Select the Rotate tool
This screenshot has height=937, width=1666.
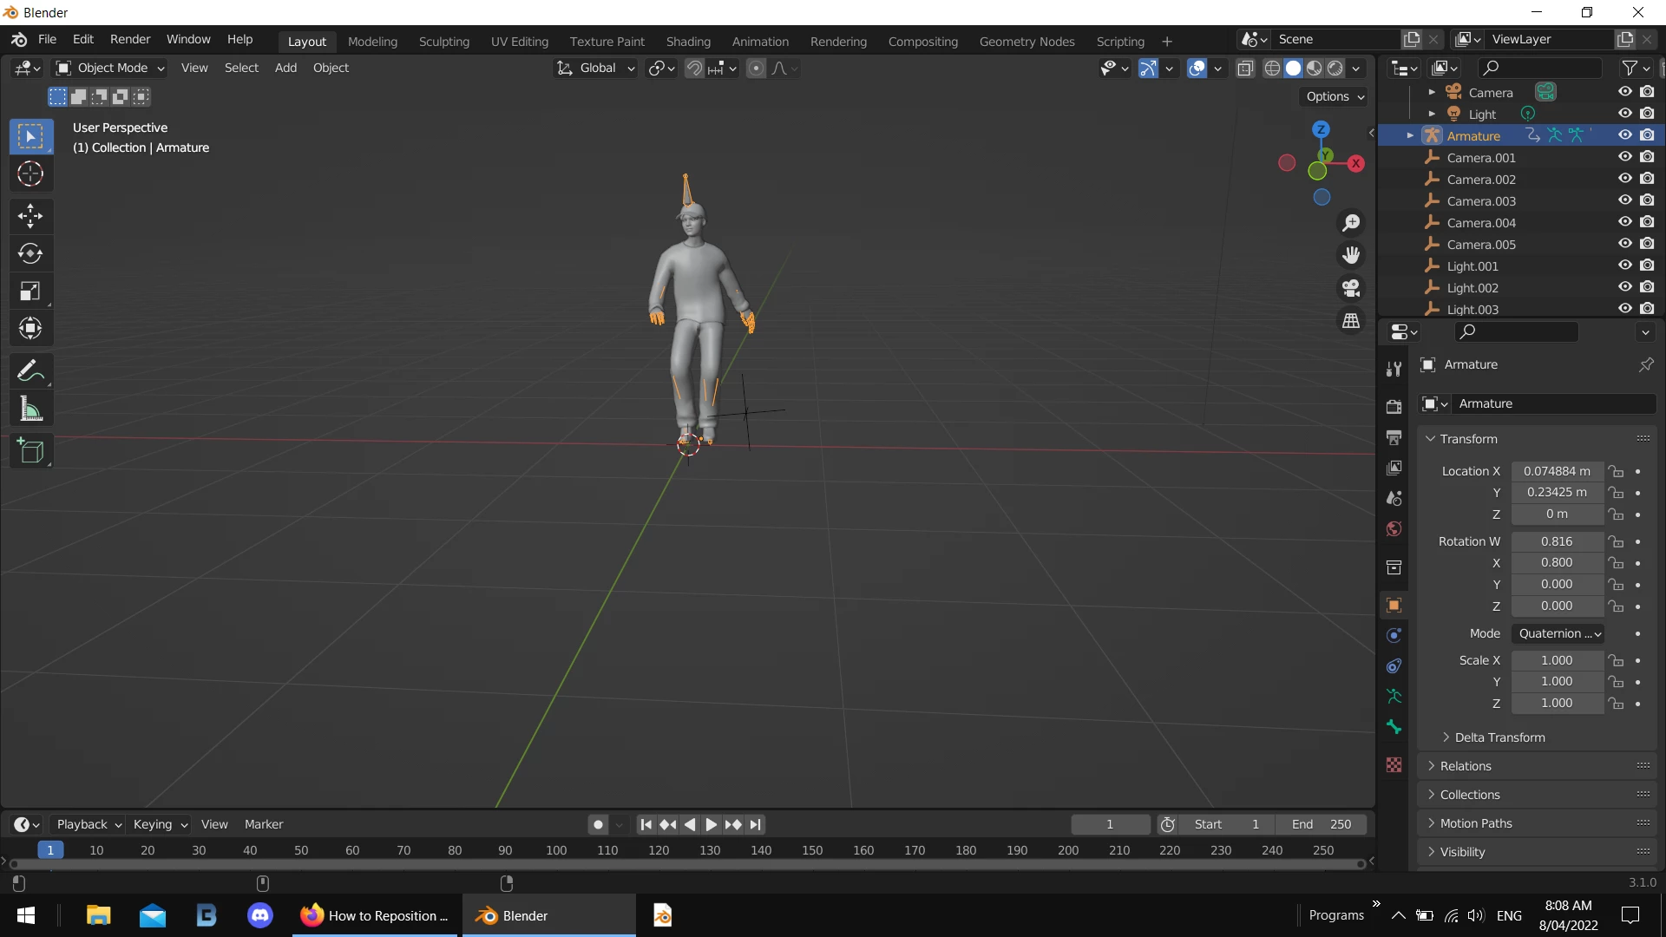[30, 253]
